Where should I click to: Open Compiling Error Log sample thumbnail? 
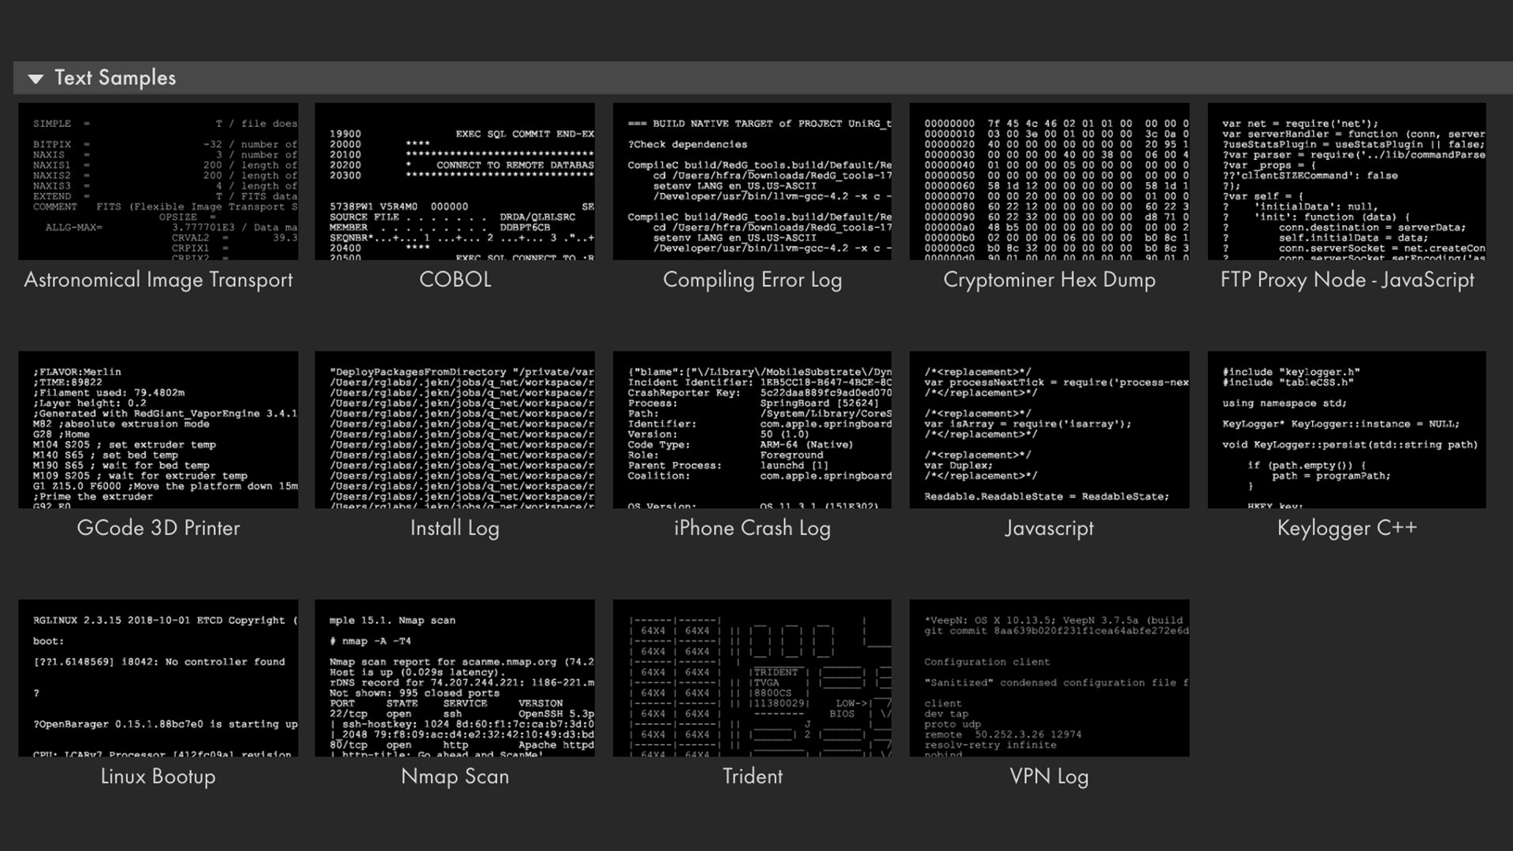752,181
